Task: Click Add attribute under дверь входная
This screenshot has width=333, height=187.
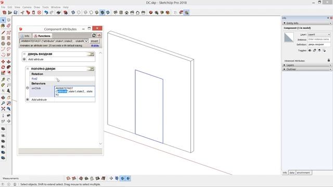Action: 36,59
